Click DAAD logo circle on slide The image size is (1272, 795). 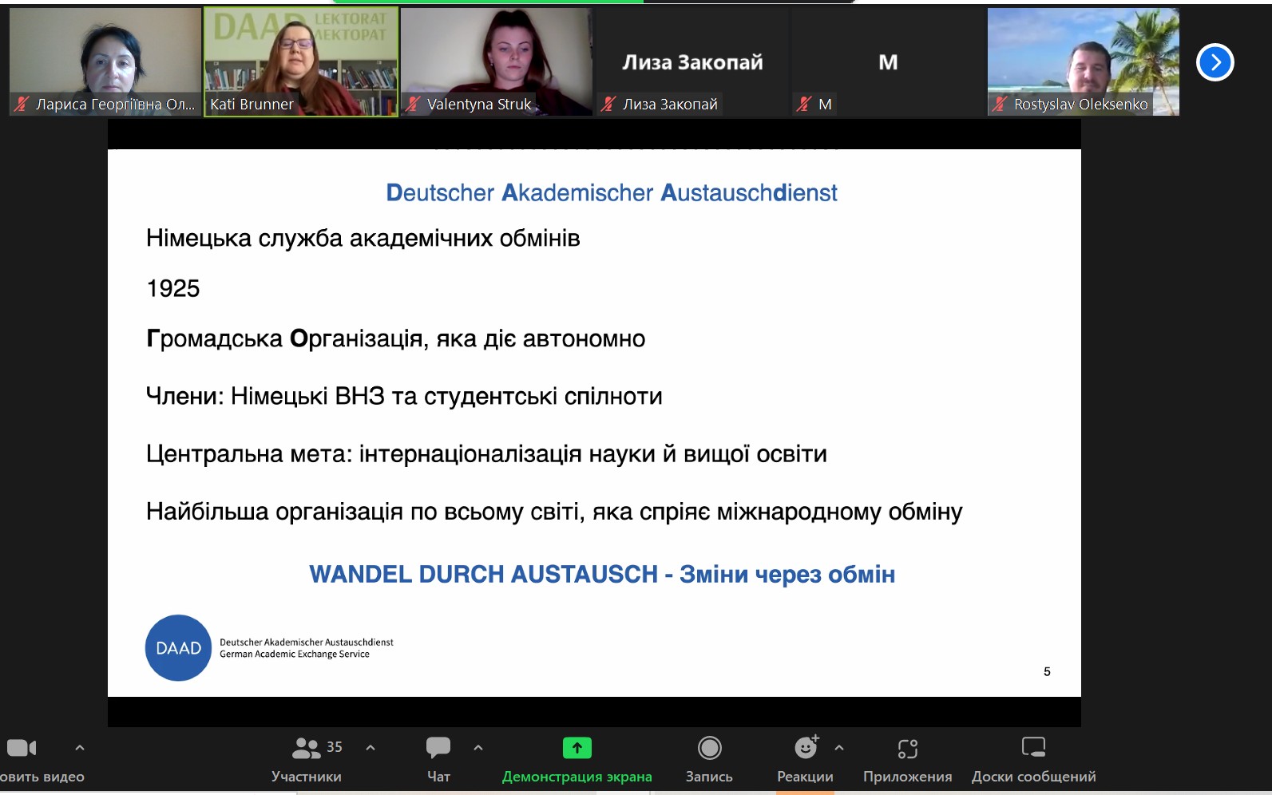tap(178, 648)
